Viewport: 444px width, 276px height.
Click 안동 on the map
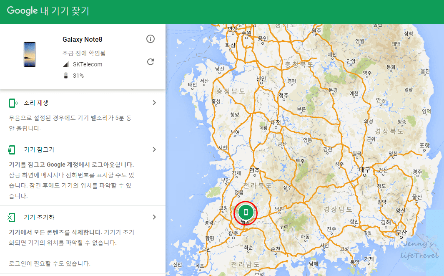pyautogui.click(x=381, y=100)
